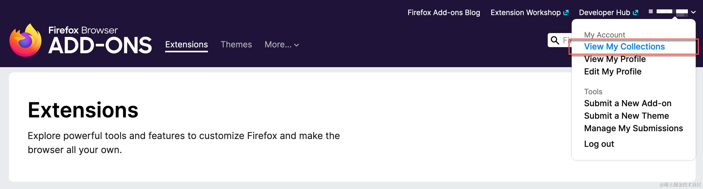Select Submit a New Add-on
Viewport: 703px width, 189px height.
[628, 103]
